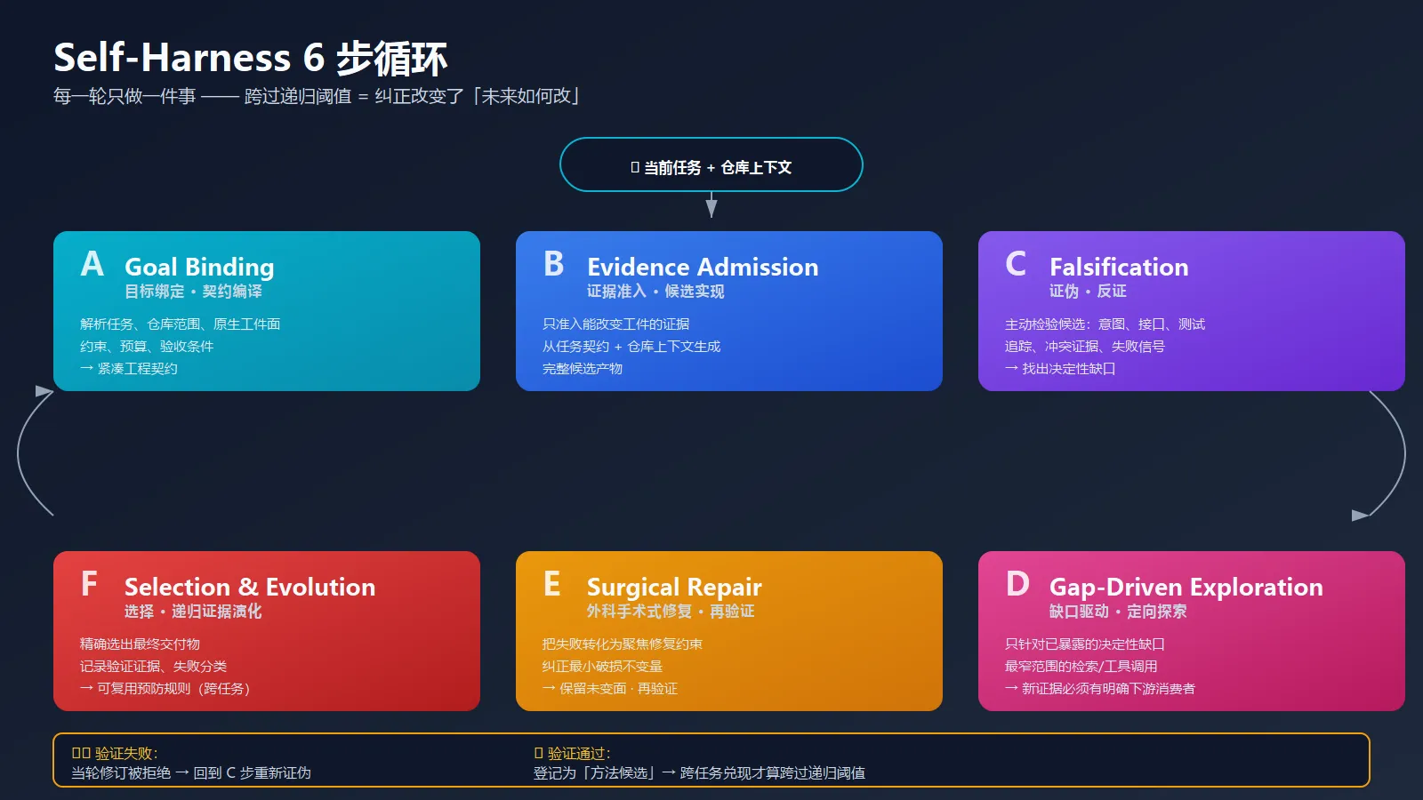This screenshot has height=800, width=1423.
Task: Click '→ 可复用预防规则（跨任务）' line
Action: pos(165,689)
